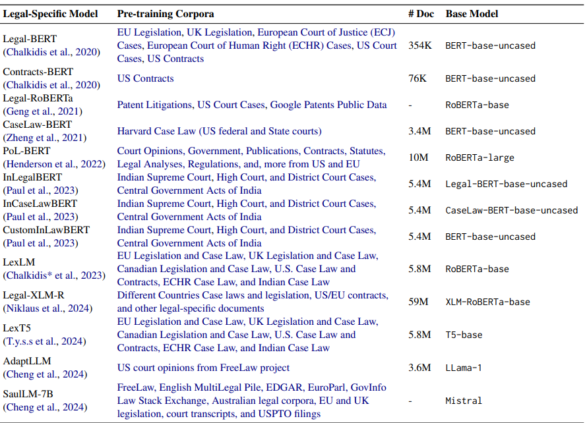Click Court Opinions, Government, Publications corpora text
The width and height of the screenshot is (587, 423).
click(251, 157)
